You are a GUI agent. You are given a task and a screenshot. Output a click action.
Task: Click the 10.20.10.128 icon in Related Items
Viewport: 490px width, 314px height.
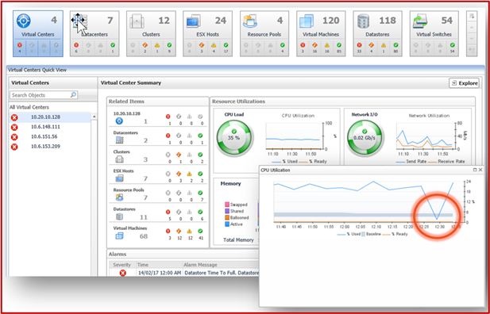[119, 121]
